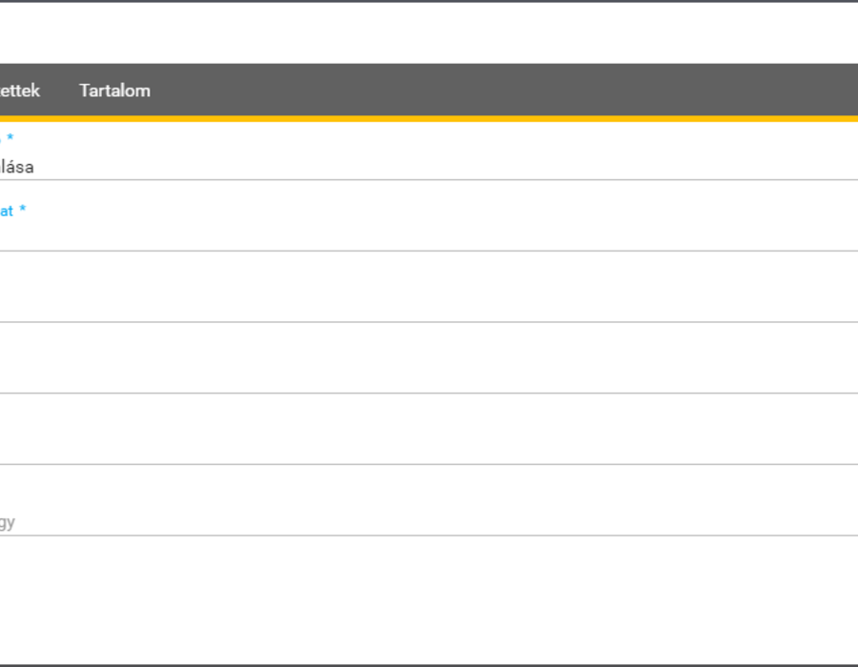Click the white header area above the tab bar
858x667 pixels.
(x=429, y=32)
